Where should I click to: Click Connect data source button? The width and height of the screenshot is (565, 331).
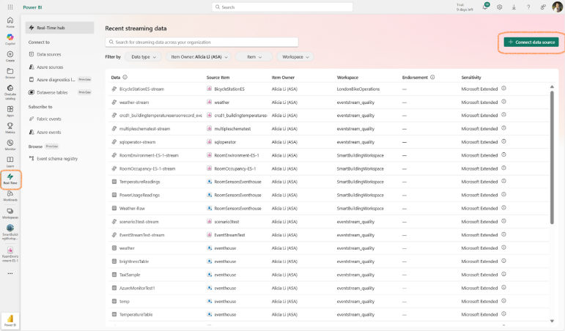point(531,42)
